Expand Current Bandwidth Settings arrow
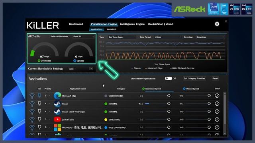255x143 pixels. (x=91, y=69)
